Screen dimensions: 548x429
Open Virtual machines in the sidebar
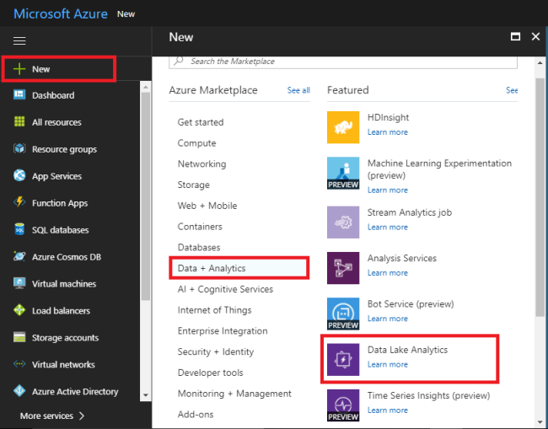(63, 284)
